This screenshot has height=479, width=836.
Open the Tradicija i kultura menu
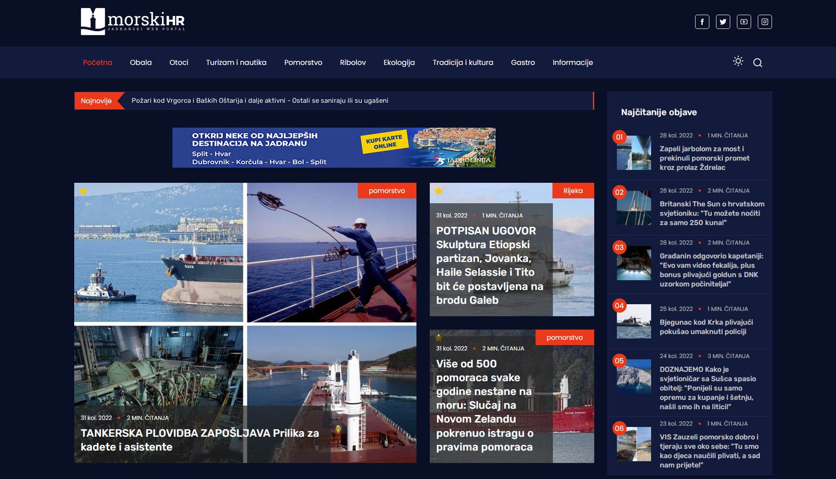[x=463, y=63]
